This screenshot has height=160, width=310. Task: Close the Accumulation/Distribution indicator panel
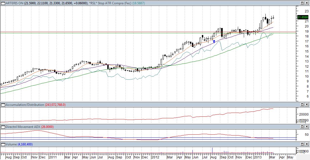tap(307, 105)
